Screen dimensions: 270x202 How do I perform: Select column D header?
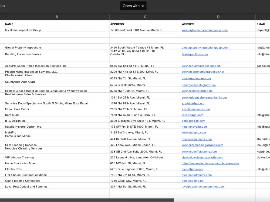(x=218, y=17)
